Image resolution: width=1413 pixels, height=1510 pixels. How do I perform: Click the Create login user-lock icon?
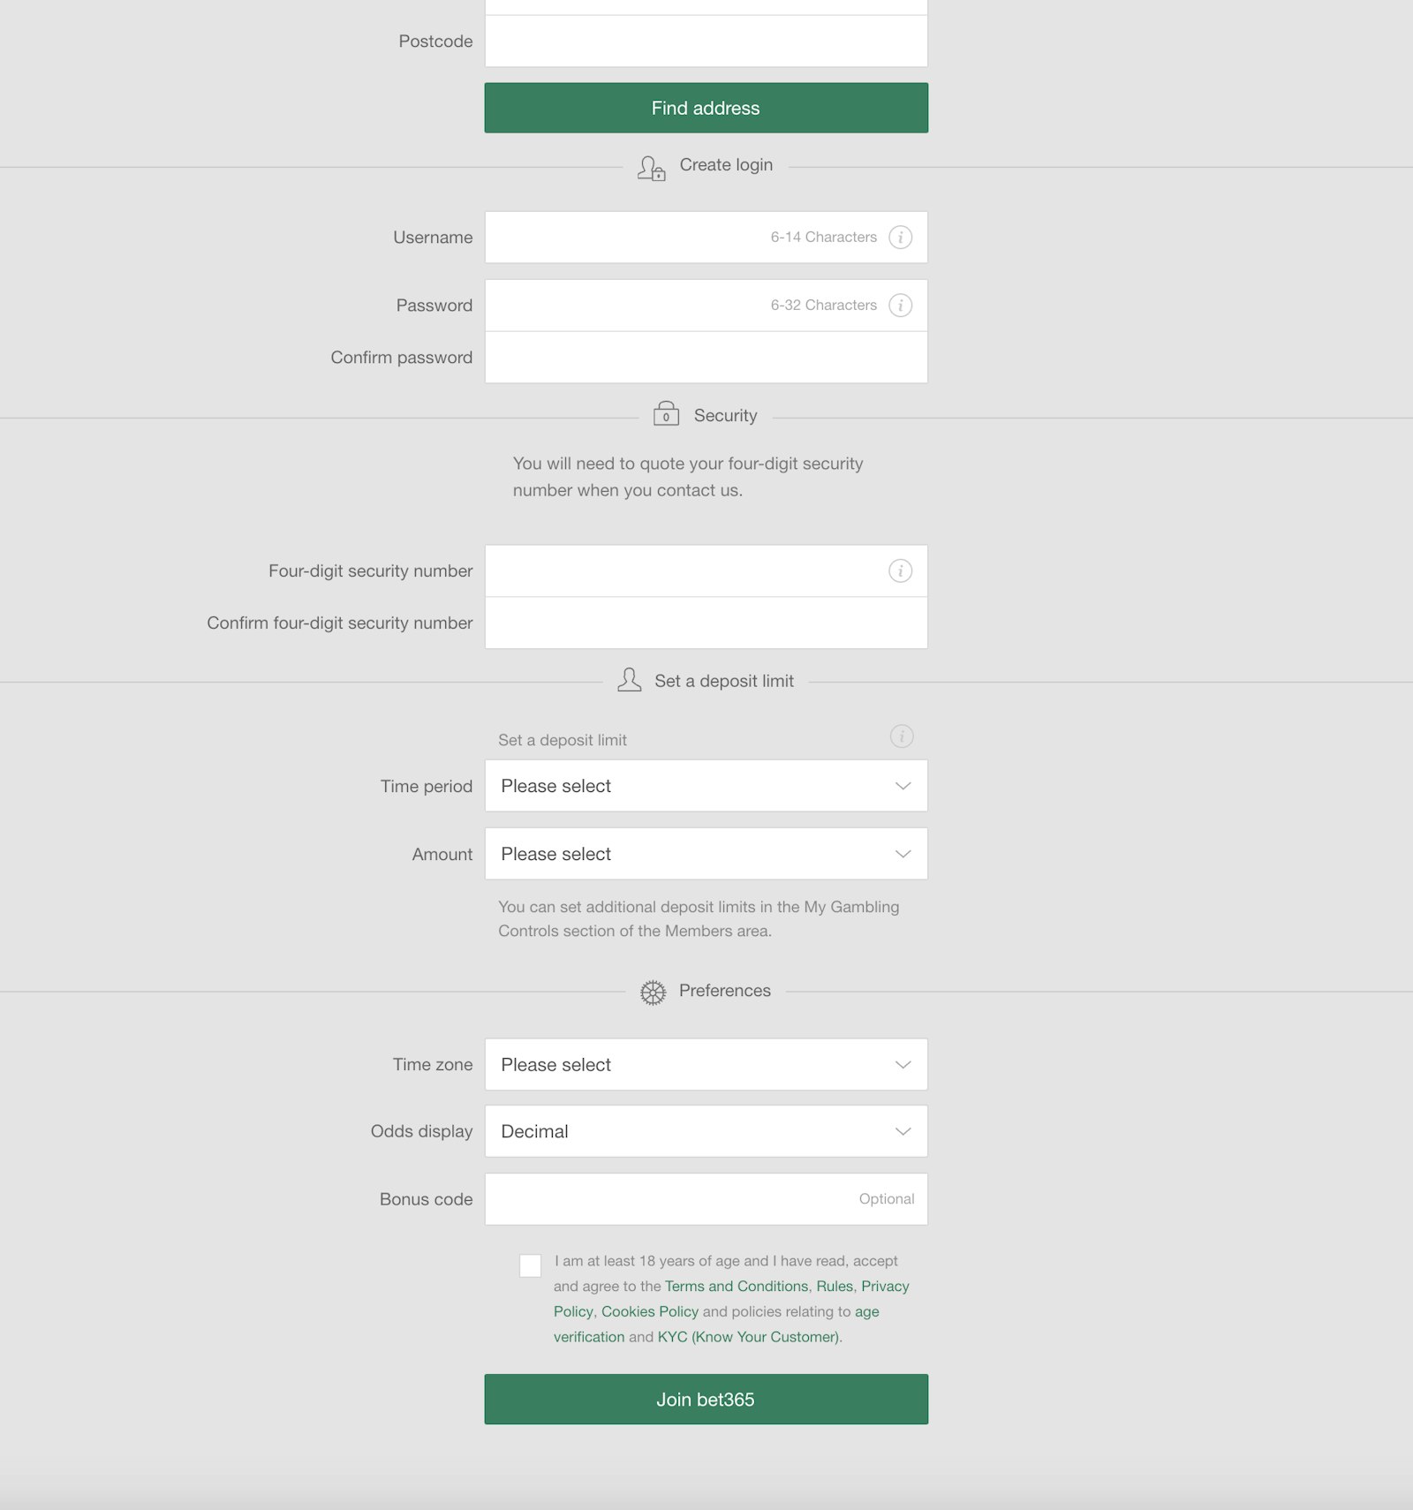point(652,168)
